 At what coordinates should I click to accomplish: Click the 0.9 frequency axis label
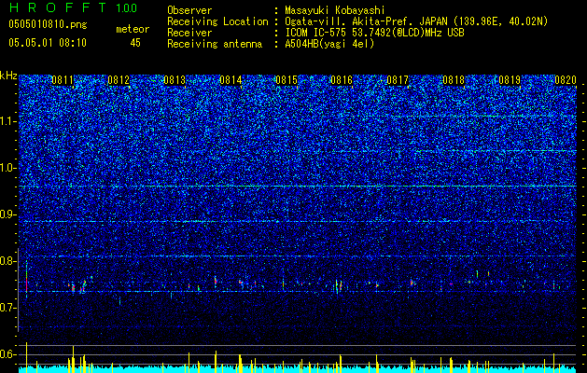(8, 214)
